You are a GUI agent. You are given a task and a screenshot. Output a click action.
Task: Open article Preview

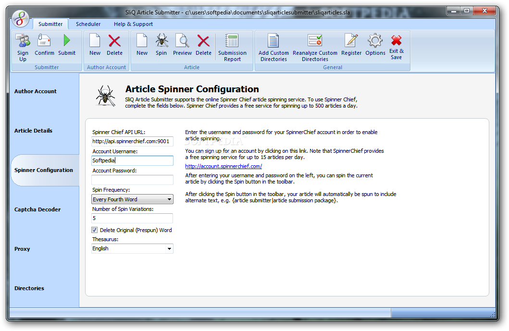pyautogui.click(x=183, y=45)
